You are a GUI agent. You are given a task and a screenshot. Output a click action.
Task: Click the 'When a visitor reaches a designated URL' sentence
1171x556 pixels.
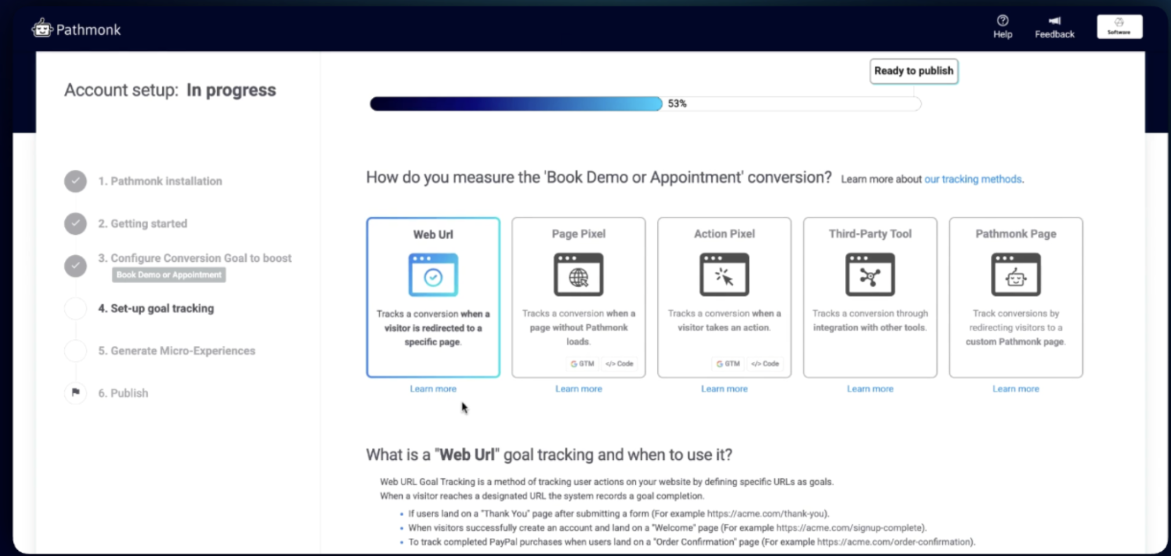pos(542,496)
